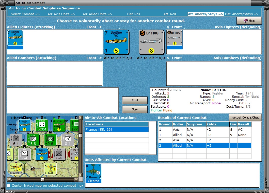Click the large front Bf 110G counter
Image resolution: width=269 pixels, height=193 pixels.
pos(151,42)
